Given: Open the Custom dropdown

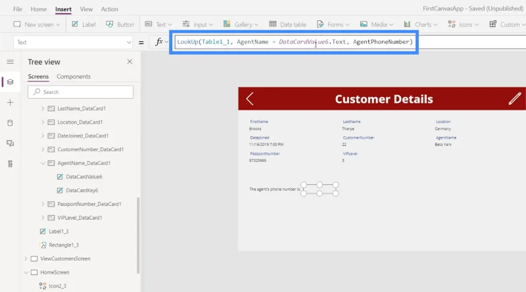Looking at the screenshot, I should pos(507,24).
